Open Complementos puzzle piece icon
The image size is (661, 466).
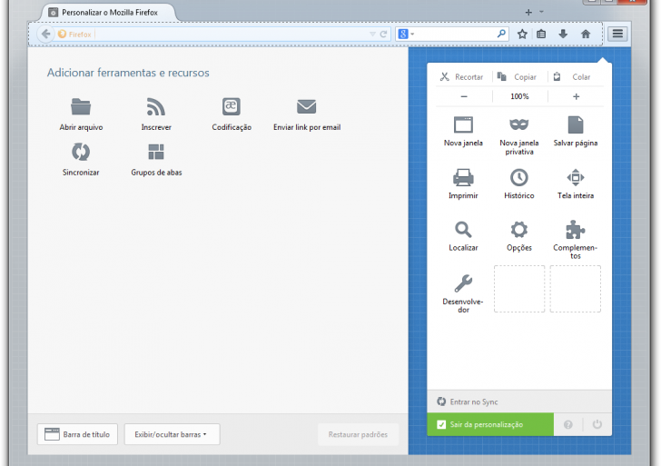coord(575,229)
